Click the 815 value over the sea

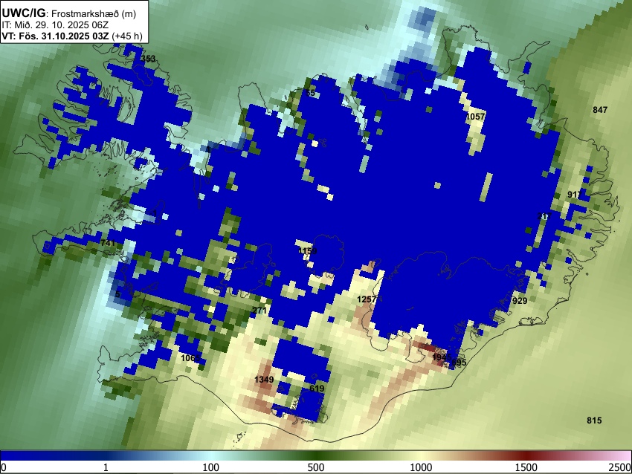[x=594, y=420]
